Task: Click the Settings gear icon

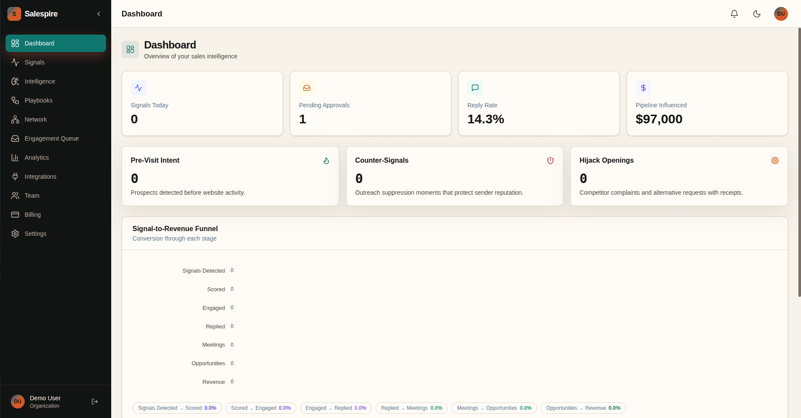Action: click(x=15, y=234)
